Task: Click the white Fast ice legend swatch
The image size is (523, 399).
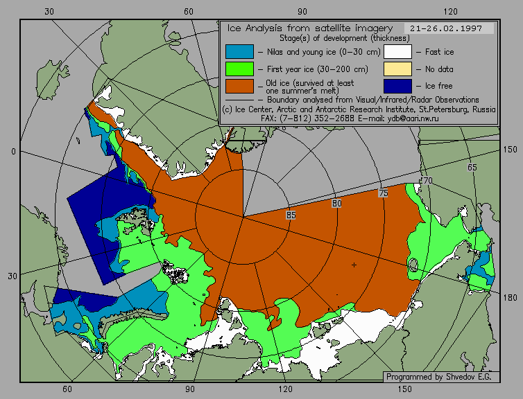Action: point(397,52)
